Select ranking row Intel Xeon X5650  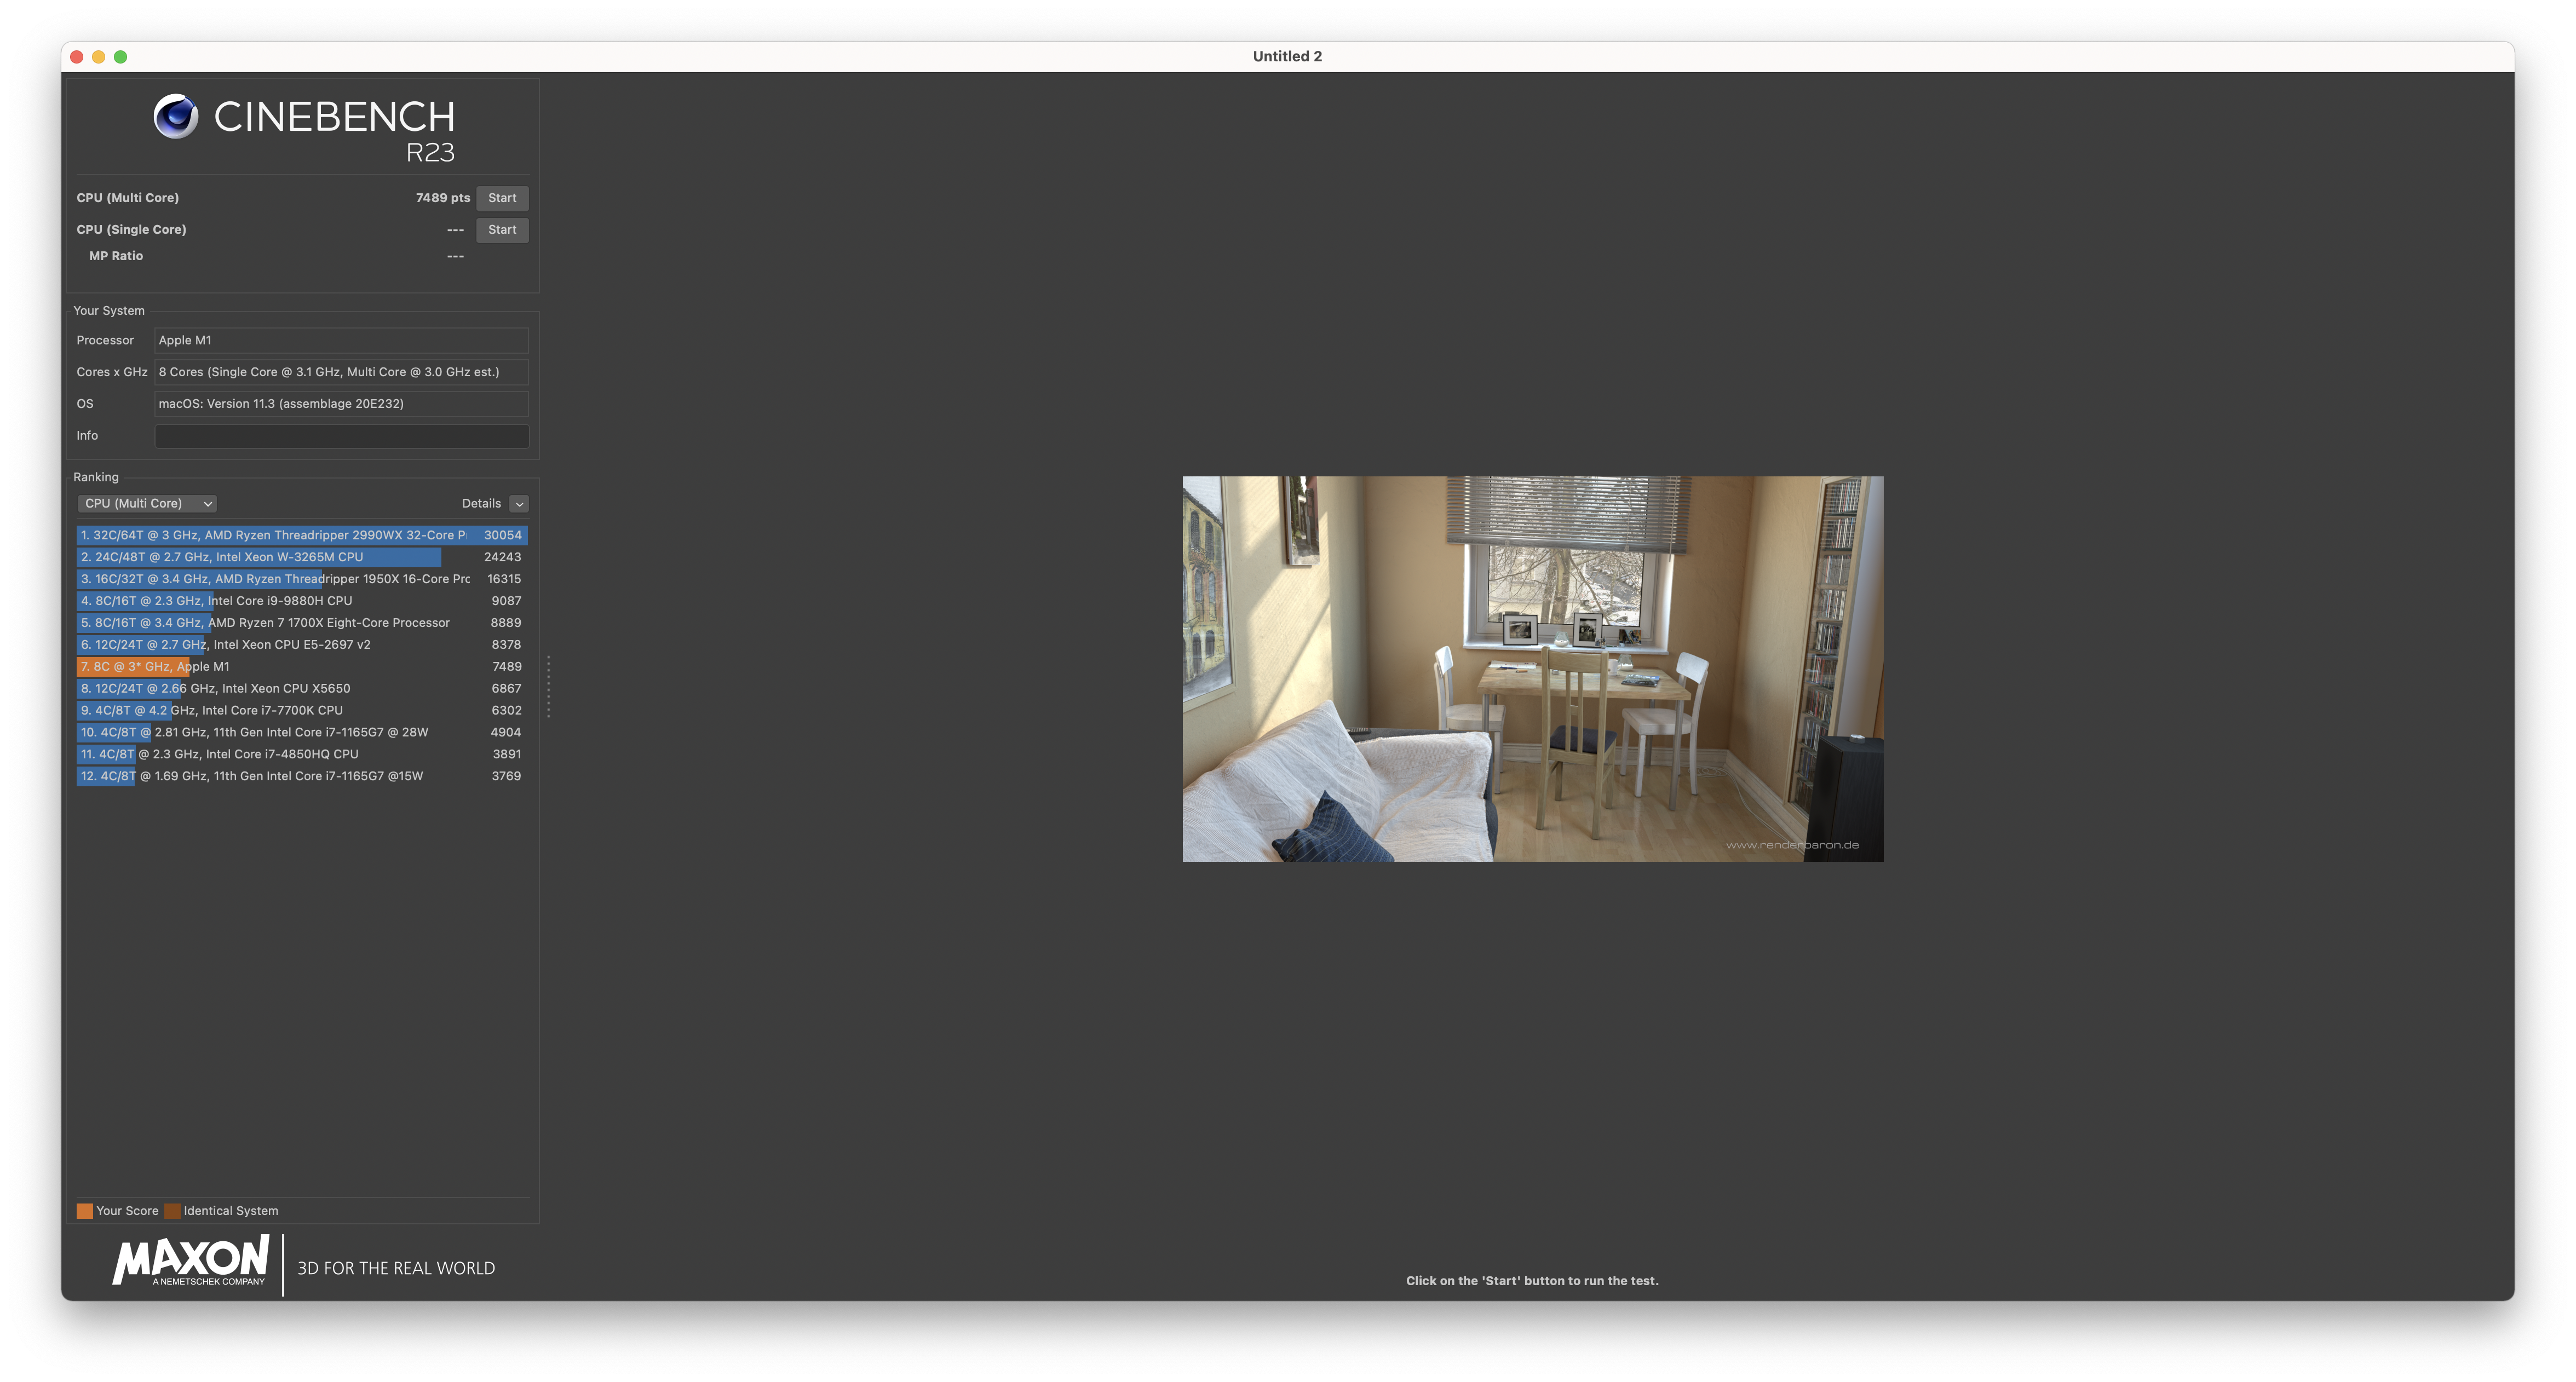(302, 689)
